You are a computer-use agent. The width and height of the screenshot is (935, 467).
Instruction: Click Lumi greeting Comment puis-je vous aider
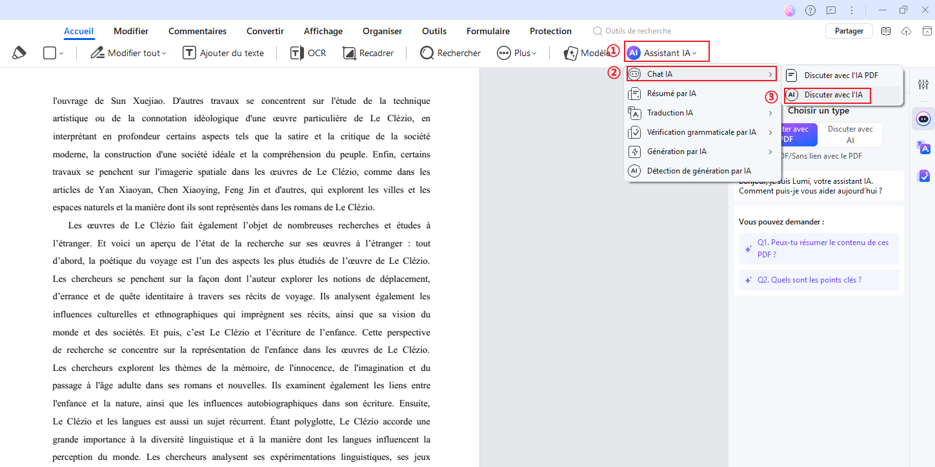[x=810, y=191]
